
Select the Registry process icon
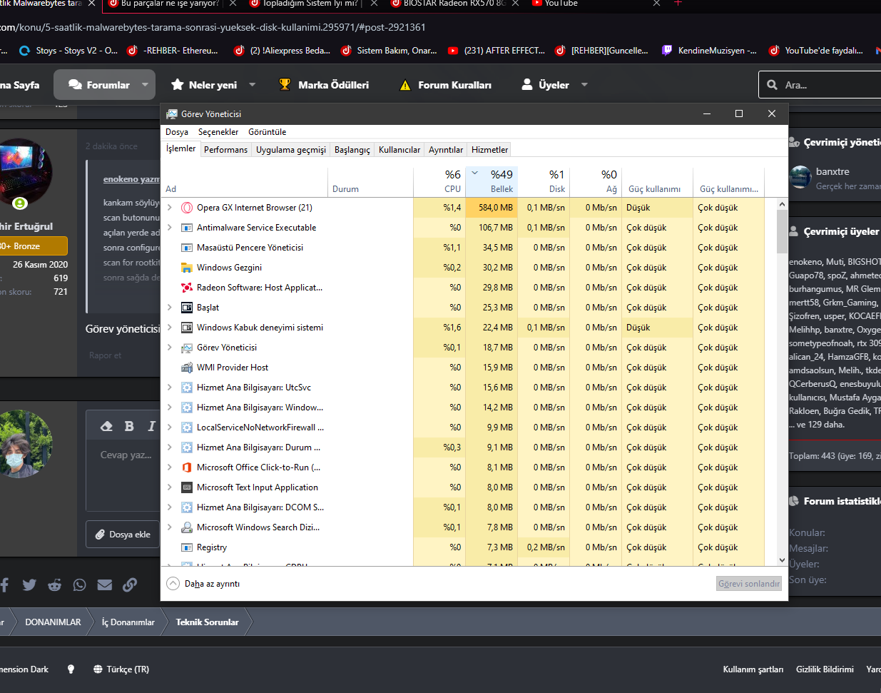point(187,547)
